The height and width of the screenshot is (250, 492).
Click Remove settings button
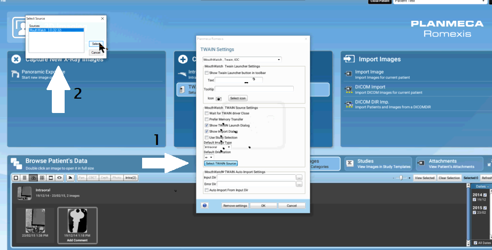click(235, 206)
